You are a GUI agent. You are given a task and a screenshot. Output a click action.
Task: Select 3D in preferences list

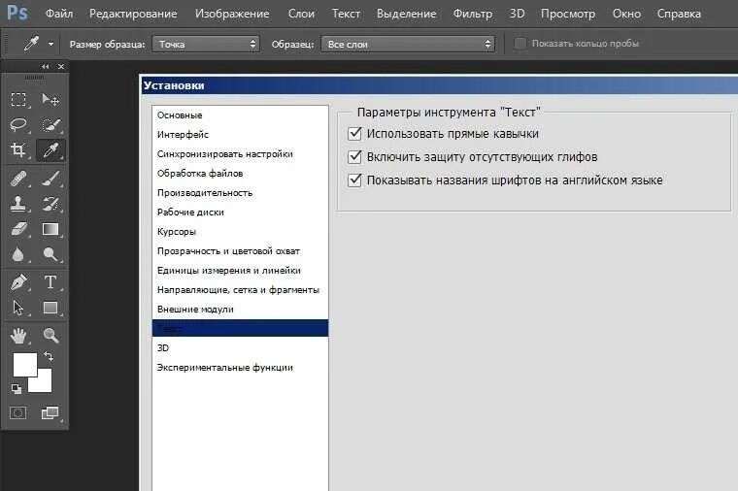pos(240,348)
